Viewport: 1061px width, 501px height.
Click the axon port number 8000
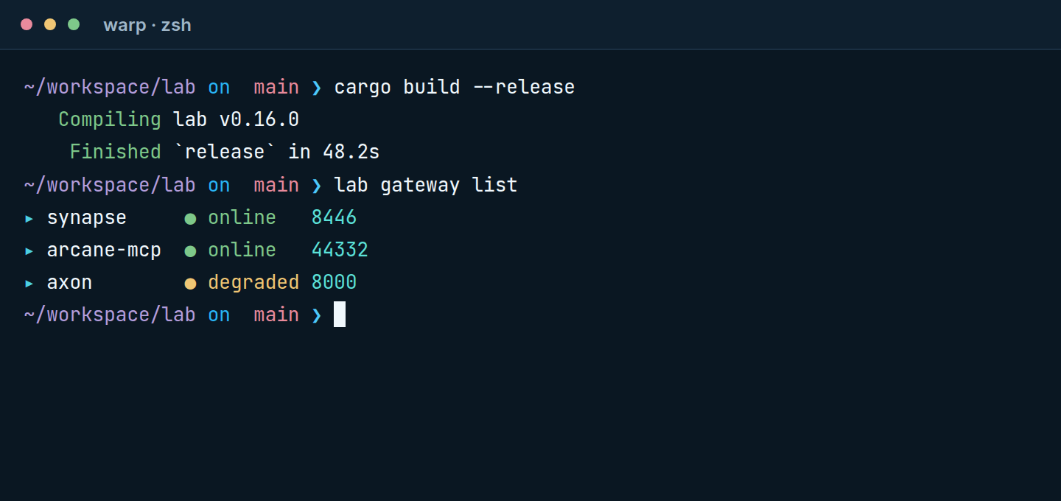[334, 283]
